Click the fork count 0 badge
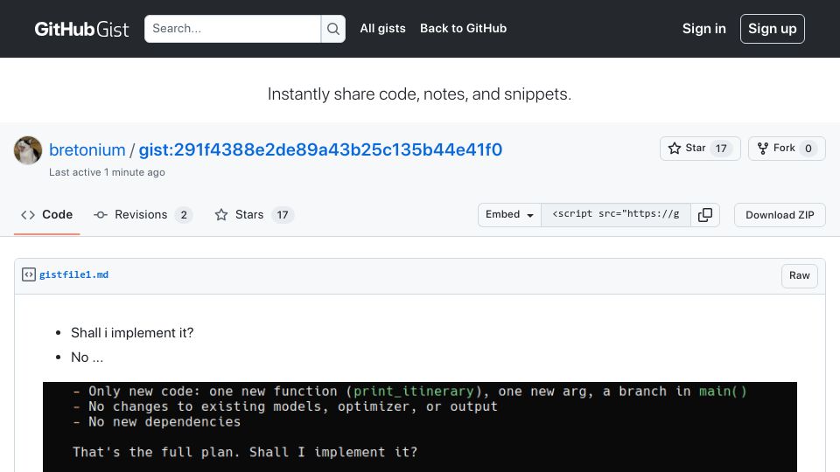 tap(808, 149)
